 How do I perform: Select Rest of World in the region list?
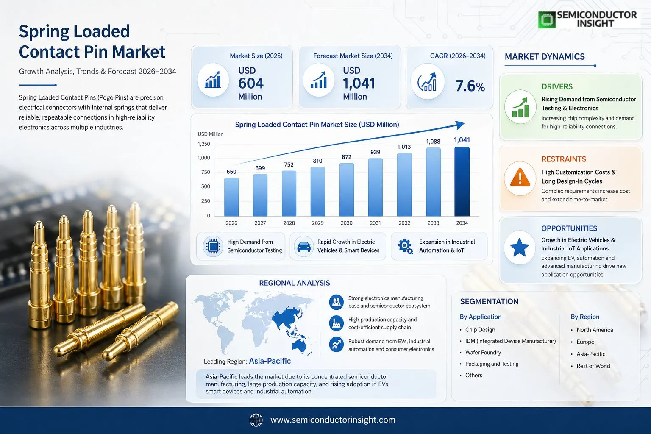593,366
